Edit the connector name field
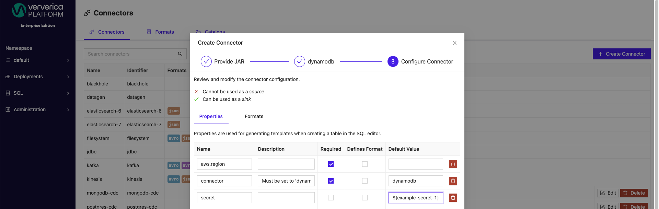The image size is (659, 209). pos(224,181)
